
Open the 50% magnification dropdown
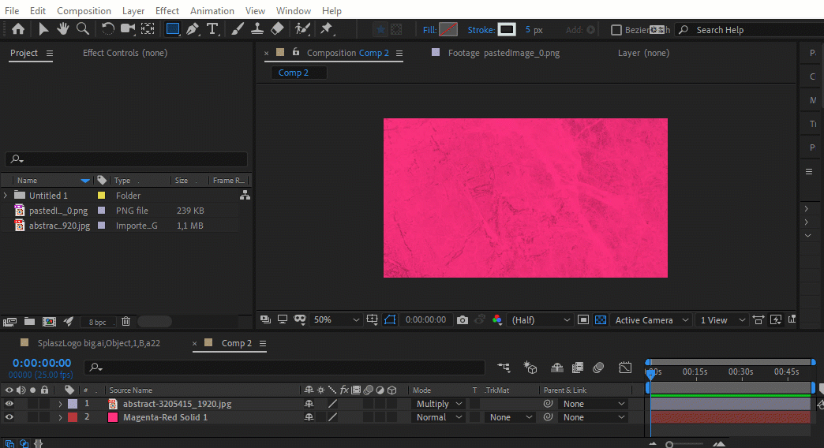click(336, 320)
